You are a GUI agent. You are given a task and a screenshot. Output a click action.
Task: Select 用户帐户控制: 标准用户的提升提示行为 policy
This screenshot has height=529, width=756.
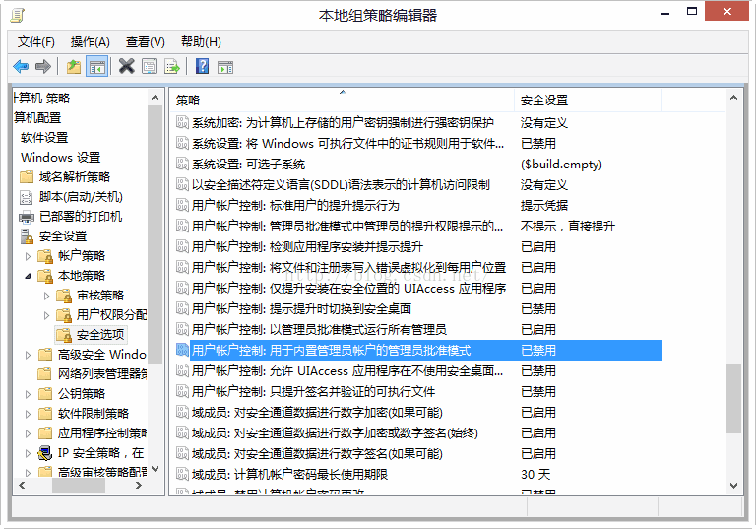pyautogui.click(x=295, y=205)
